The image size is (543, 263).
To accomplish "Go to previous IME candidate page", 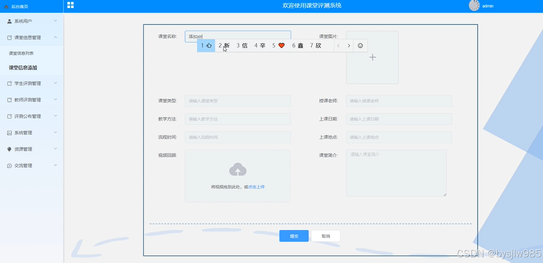I will (338, 46).
